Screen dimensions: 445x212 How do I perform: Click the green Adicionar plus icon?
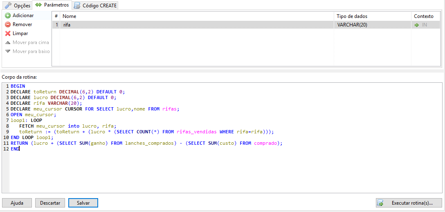[8, 15]
